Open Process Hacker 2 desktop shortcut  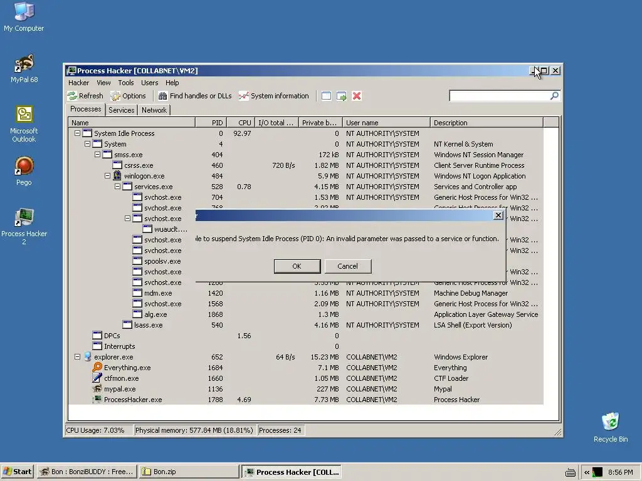(x=24, y=226)
